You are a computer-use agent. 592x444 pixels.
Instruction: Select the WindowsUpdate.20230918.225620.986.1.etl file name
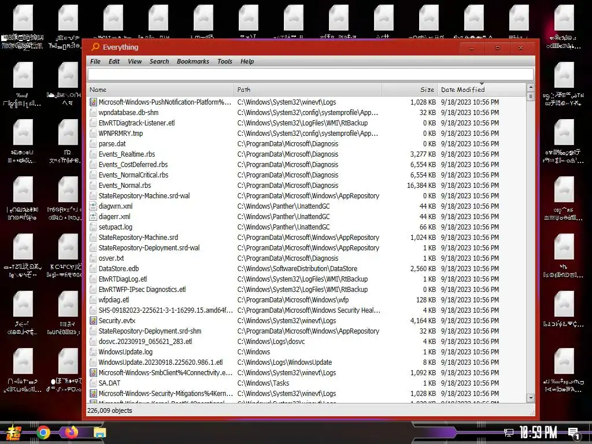pos(161,362)
